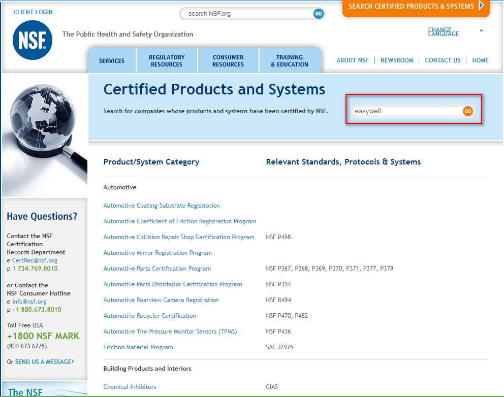The width and height of the screenshot is (504, 397).
Task: Open the Regulatory Resources tab
Action: tap(167, 61)
